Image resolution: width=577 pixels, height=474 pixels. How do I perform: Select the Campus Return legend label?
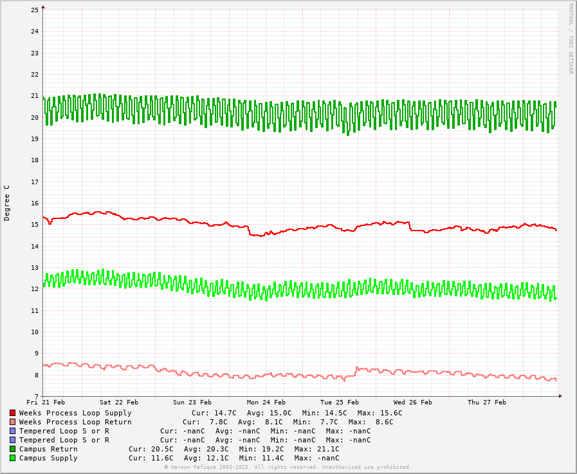pos(48,449)
